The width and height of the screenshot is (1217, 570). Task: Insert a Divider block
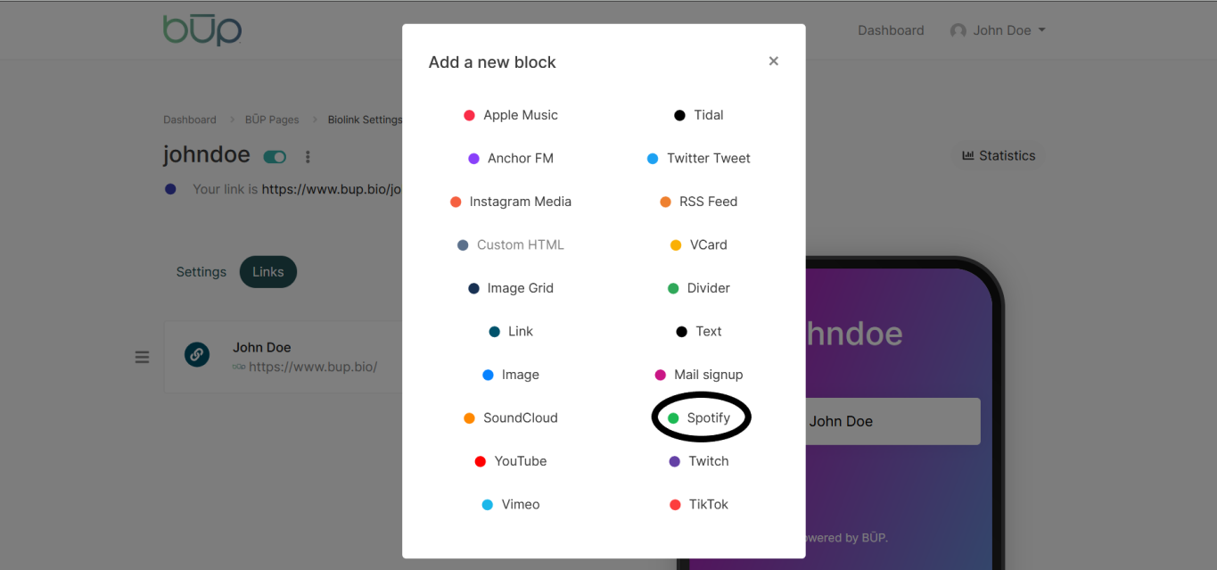pos(699,288)
